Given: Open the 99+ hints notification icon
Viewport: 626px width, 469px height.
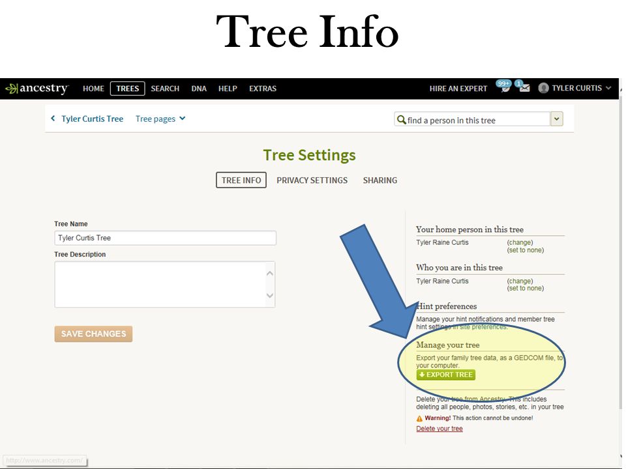Looking at the screenshot, I should tap(504, 86).
